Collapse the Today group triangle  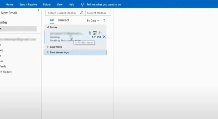pos(48,27)
